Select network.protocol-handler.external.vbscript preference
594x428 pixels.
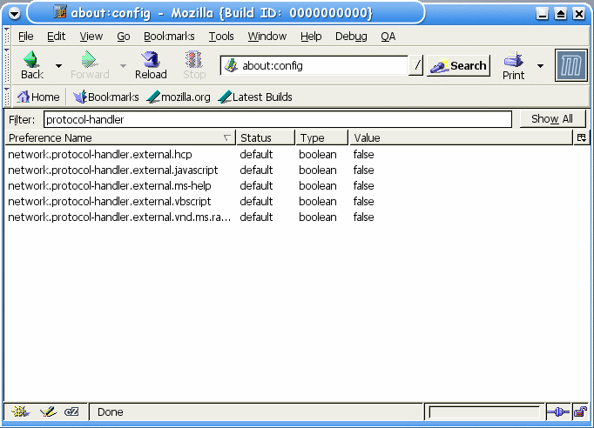point(110,201)
